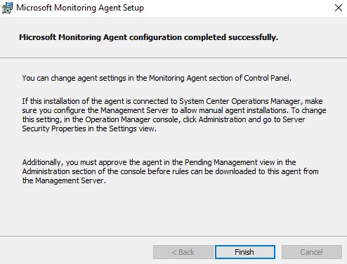The height and width of the screenshot is (264, 347).
Task: Open the installer icon system menu
Action: point(7,8)
